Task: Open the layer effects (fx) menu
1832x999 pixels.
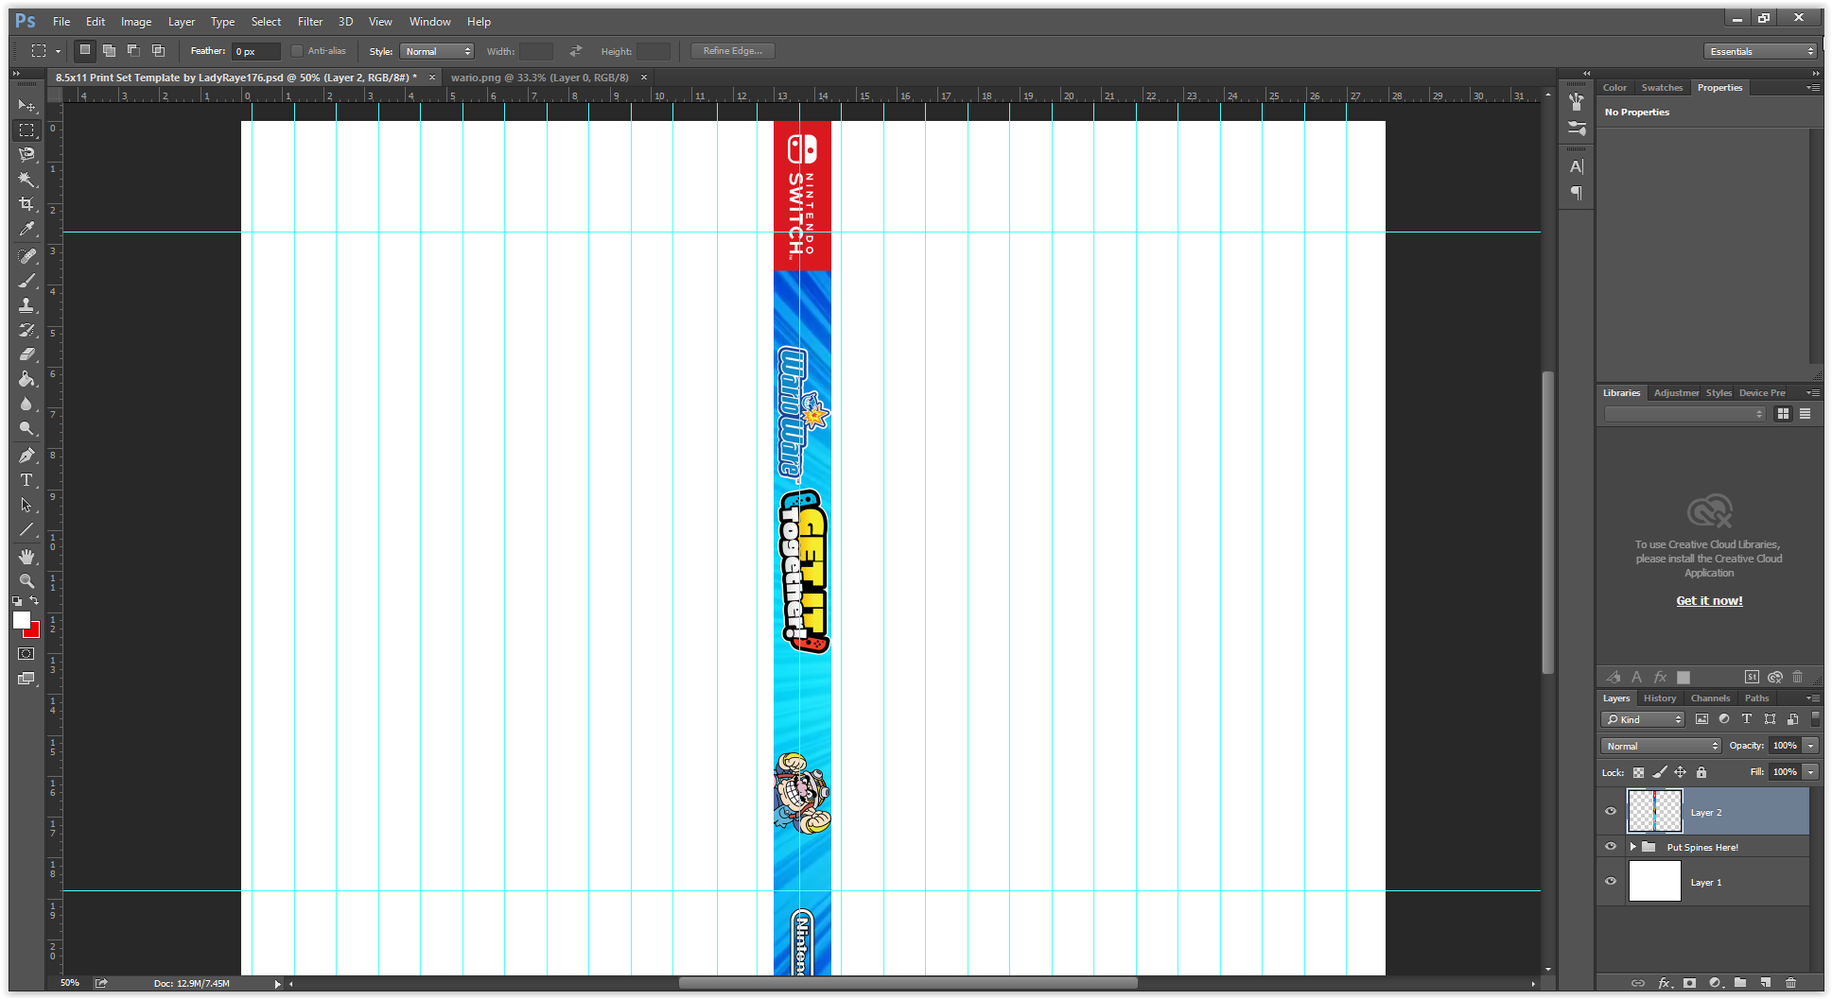Action: pos(1665,983)
